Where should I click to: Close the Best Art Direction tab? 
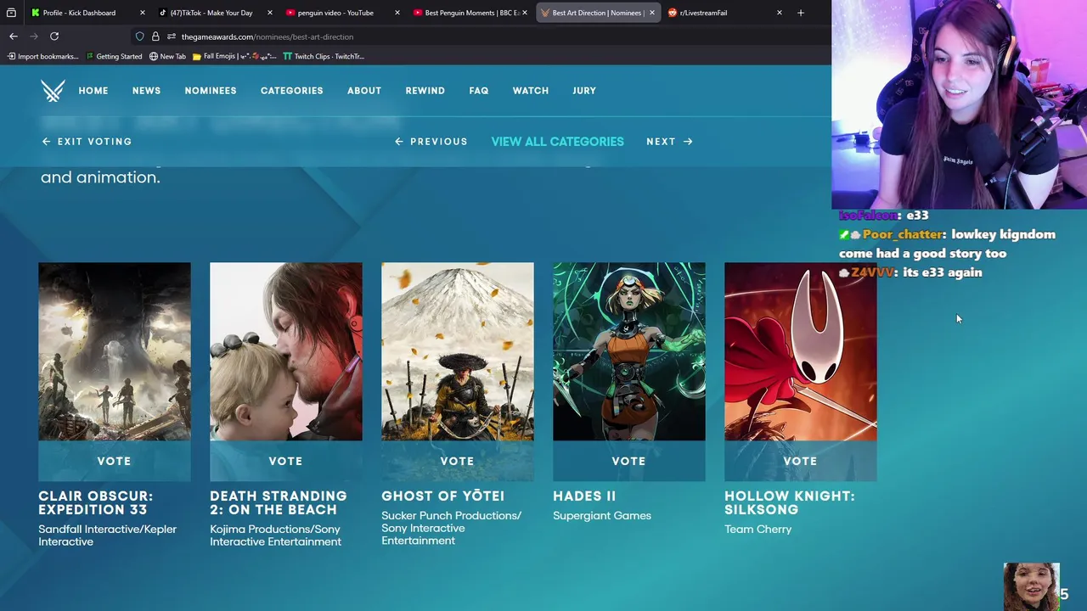[x=652, y=13]
